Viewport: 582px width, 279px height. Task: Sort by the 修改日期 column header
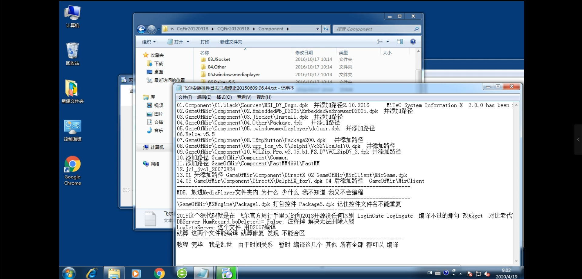click(x=304, y=53)
